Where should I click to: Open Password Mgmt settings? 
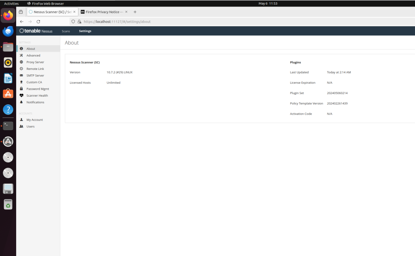coord(38,89)
